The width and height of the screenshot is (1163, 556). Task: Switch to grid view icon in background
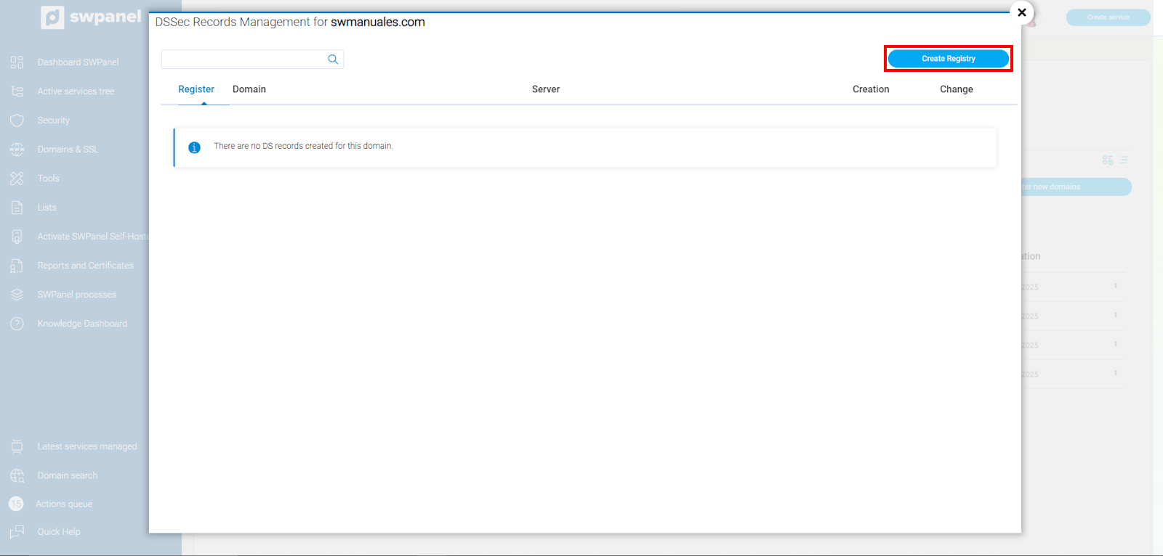[x=1108, y=160]
